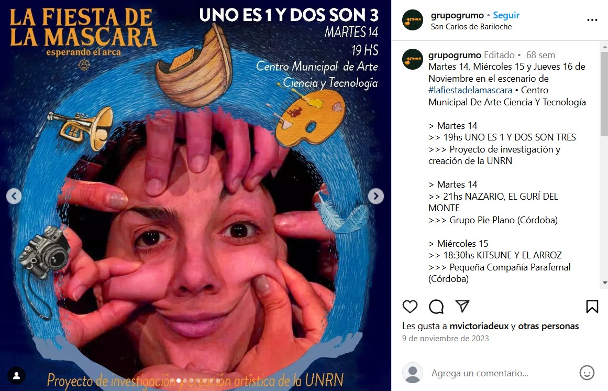
Task: Save post with the bookmark icon
Action: pos(592,307)
